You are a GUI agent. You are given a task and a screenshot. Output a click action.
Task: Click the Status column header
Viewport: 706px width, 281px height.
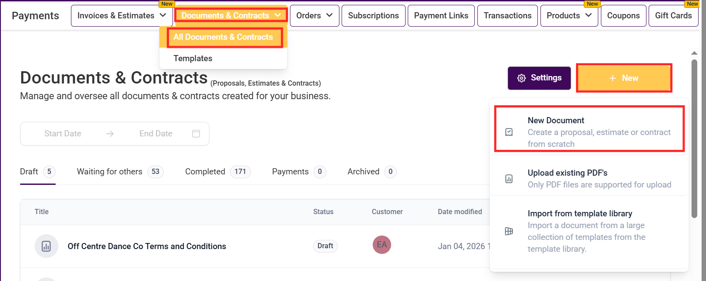323,212
